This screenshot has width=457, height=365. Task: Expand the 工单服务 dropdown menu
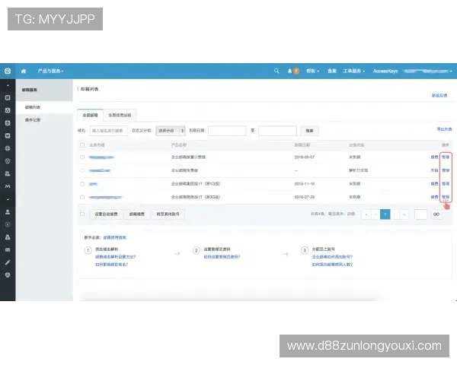pos(354,71)
